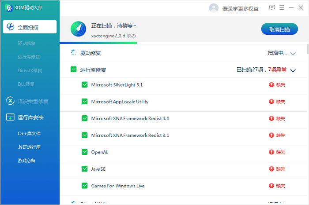309x205 pixels.
Task: Uncheck Microsoft SilverLight 5.1 checkbox
Action: [x=85, y=84]
